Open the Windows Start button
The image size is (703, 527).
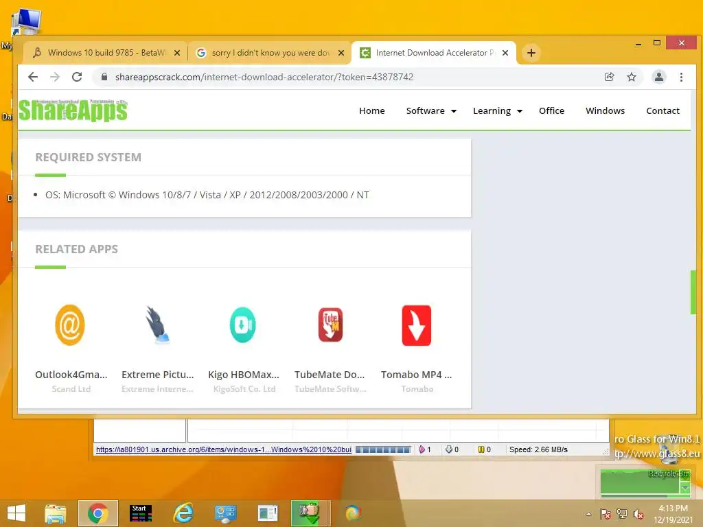(16, 513)
